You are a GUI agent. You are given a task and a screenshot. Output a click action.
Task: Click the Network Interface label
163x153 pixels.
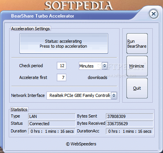(x=28, y=95)
